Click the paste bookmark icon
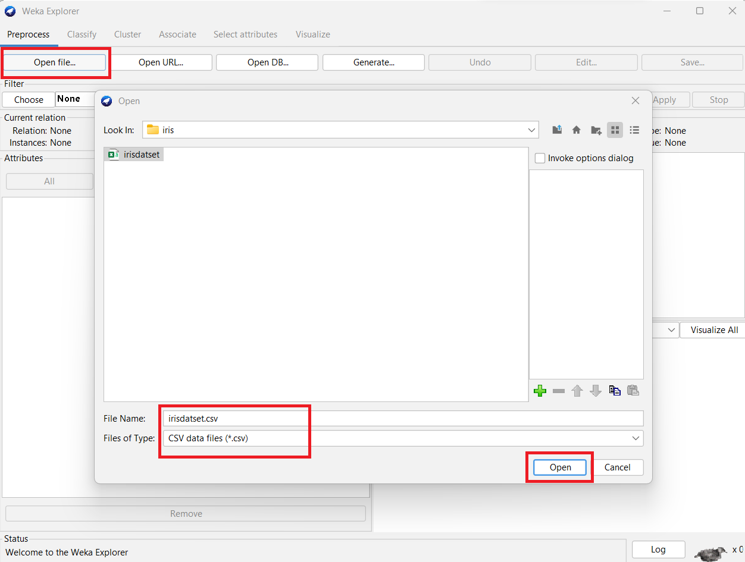 click(633, 391)
